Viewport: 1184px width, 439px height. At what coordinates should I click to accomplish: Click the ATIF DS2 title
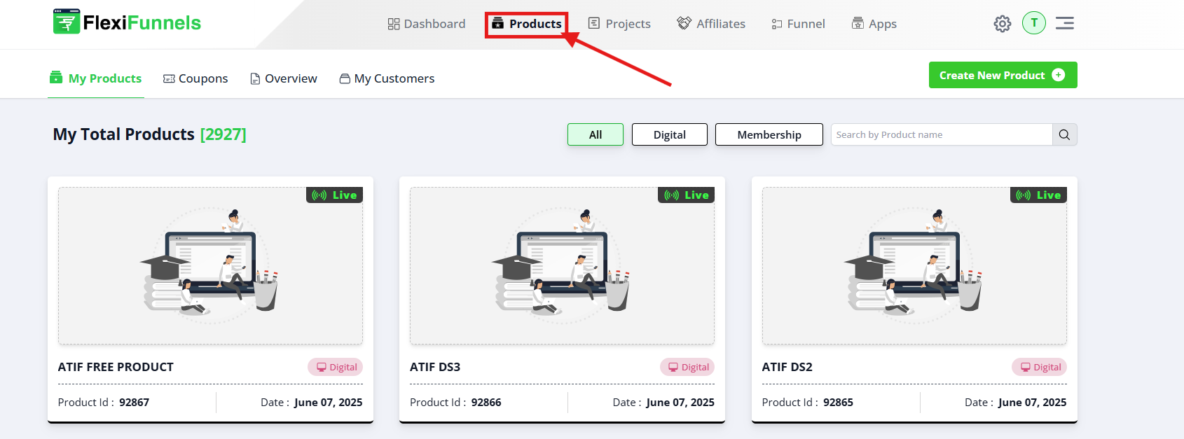(787, 367)
